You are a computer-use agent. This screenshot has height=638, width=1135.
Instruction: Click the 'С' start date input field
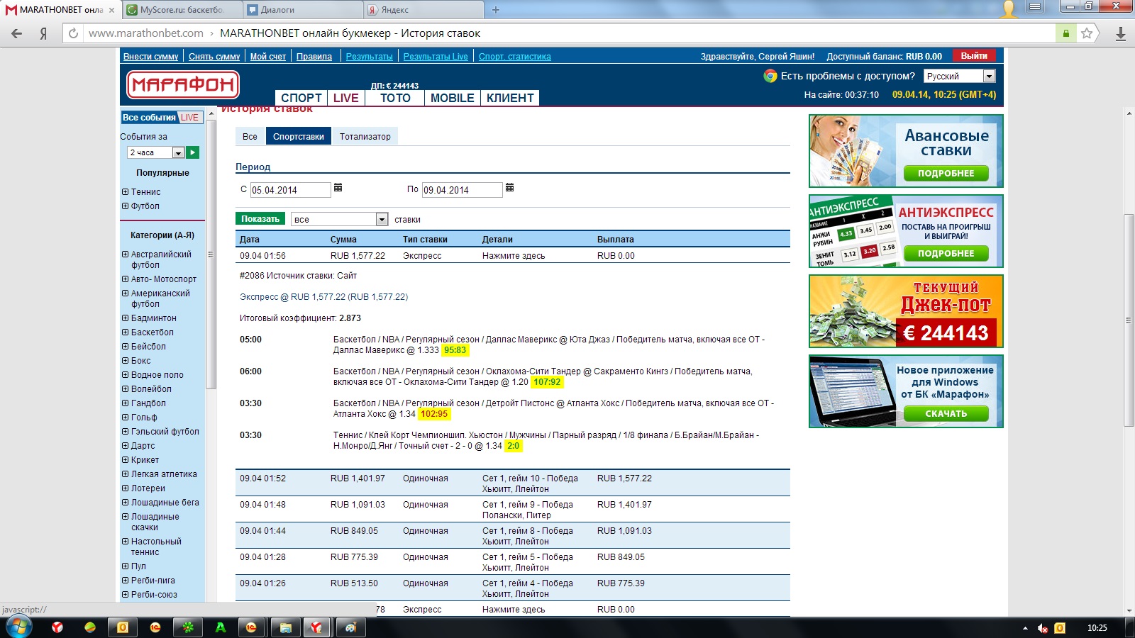tap(291, 190)
